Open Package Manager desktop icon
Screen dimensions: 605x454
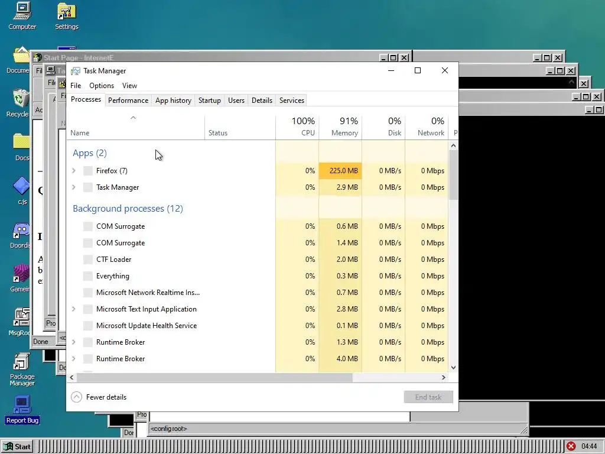click(22, 369)
